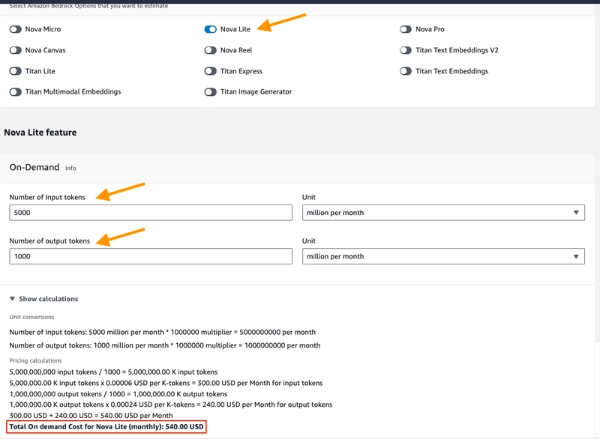
Task: Turn on Titan Multimodal Embeddings toggle
Action: [16, 91]
